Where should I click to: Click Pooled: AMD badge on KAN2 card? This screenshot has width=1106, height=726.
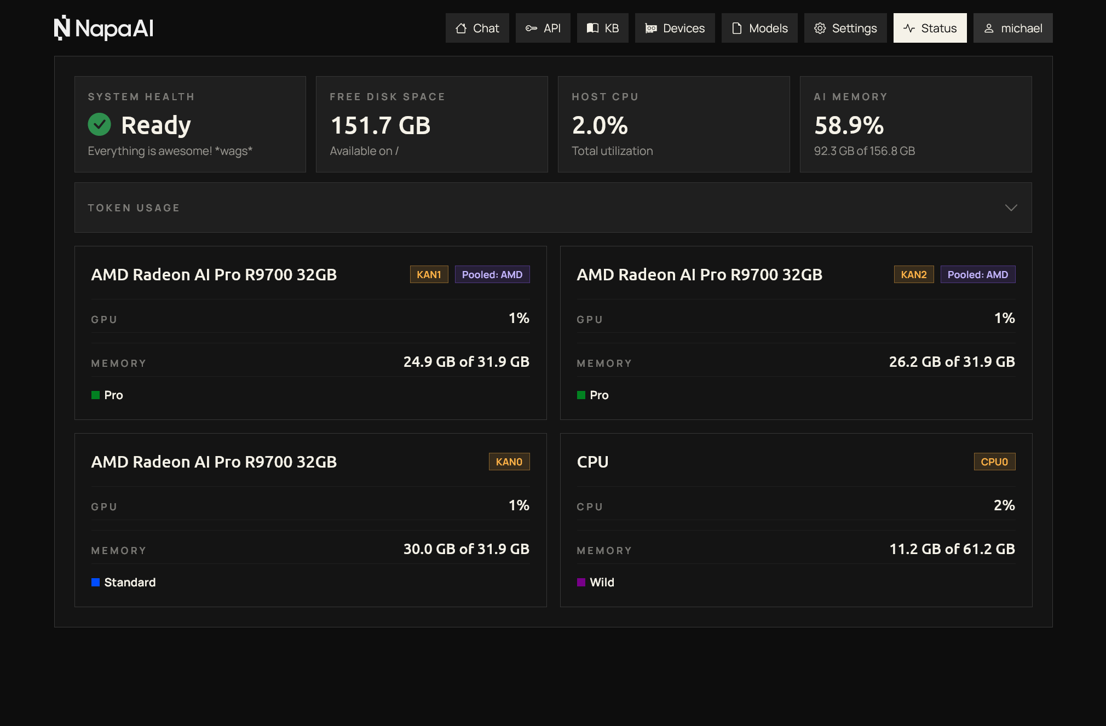coord(978,274)
